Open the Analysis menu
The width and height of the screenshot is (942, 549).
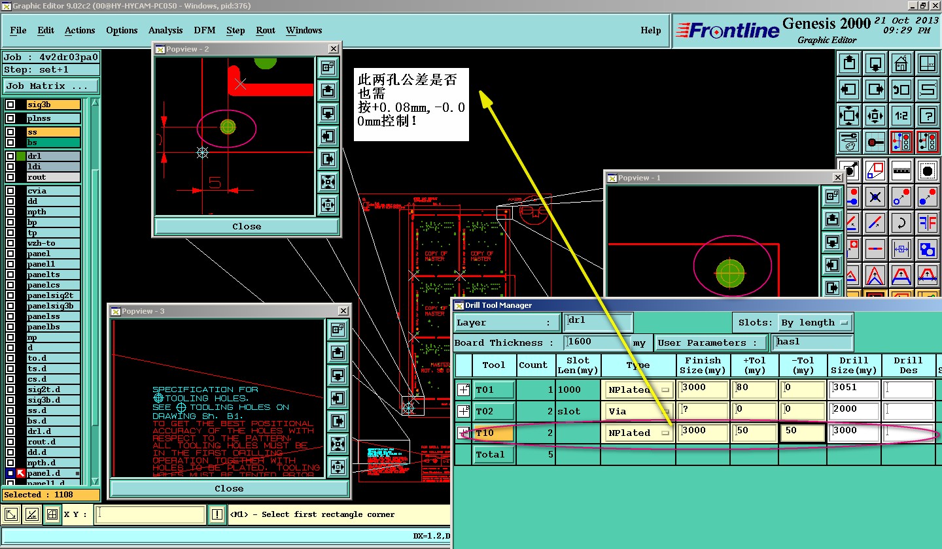tap(166, 30)
